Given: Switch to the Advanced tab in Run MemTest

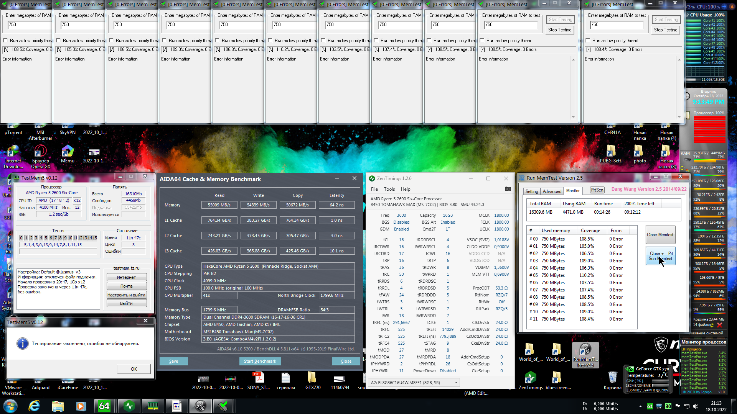Looking at the screenshot, I should point(552,191).
